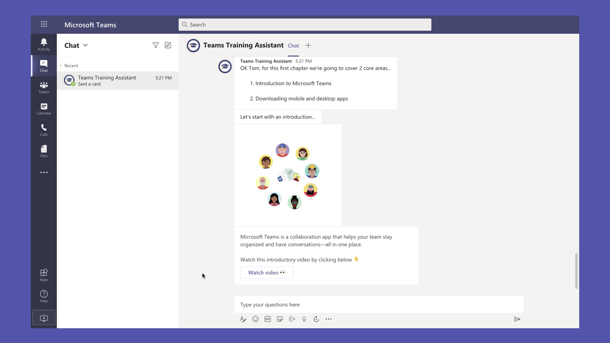Image resolution: width=610 pixels, height=343 pixels.
Task: Show more apps ellipsis in sidebar
Action: (44, 172)
